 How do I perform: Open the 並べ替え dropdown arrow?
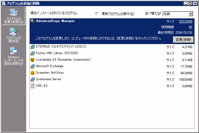(191, 14)
